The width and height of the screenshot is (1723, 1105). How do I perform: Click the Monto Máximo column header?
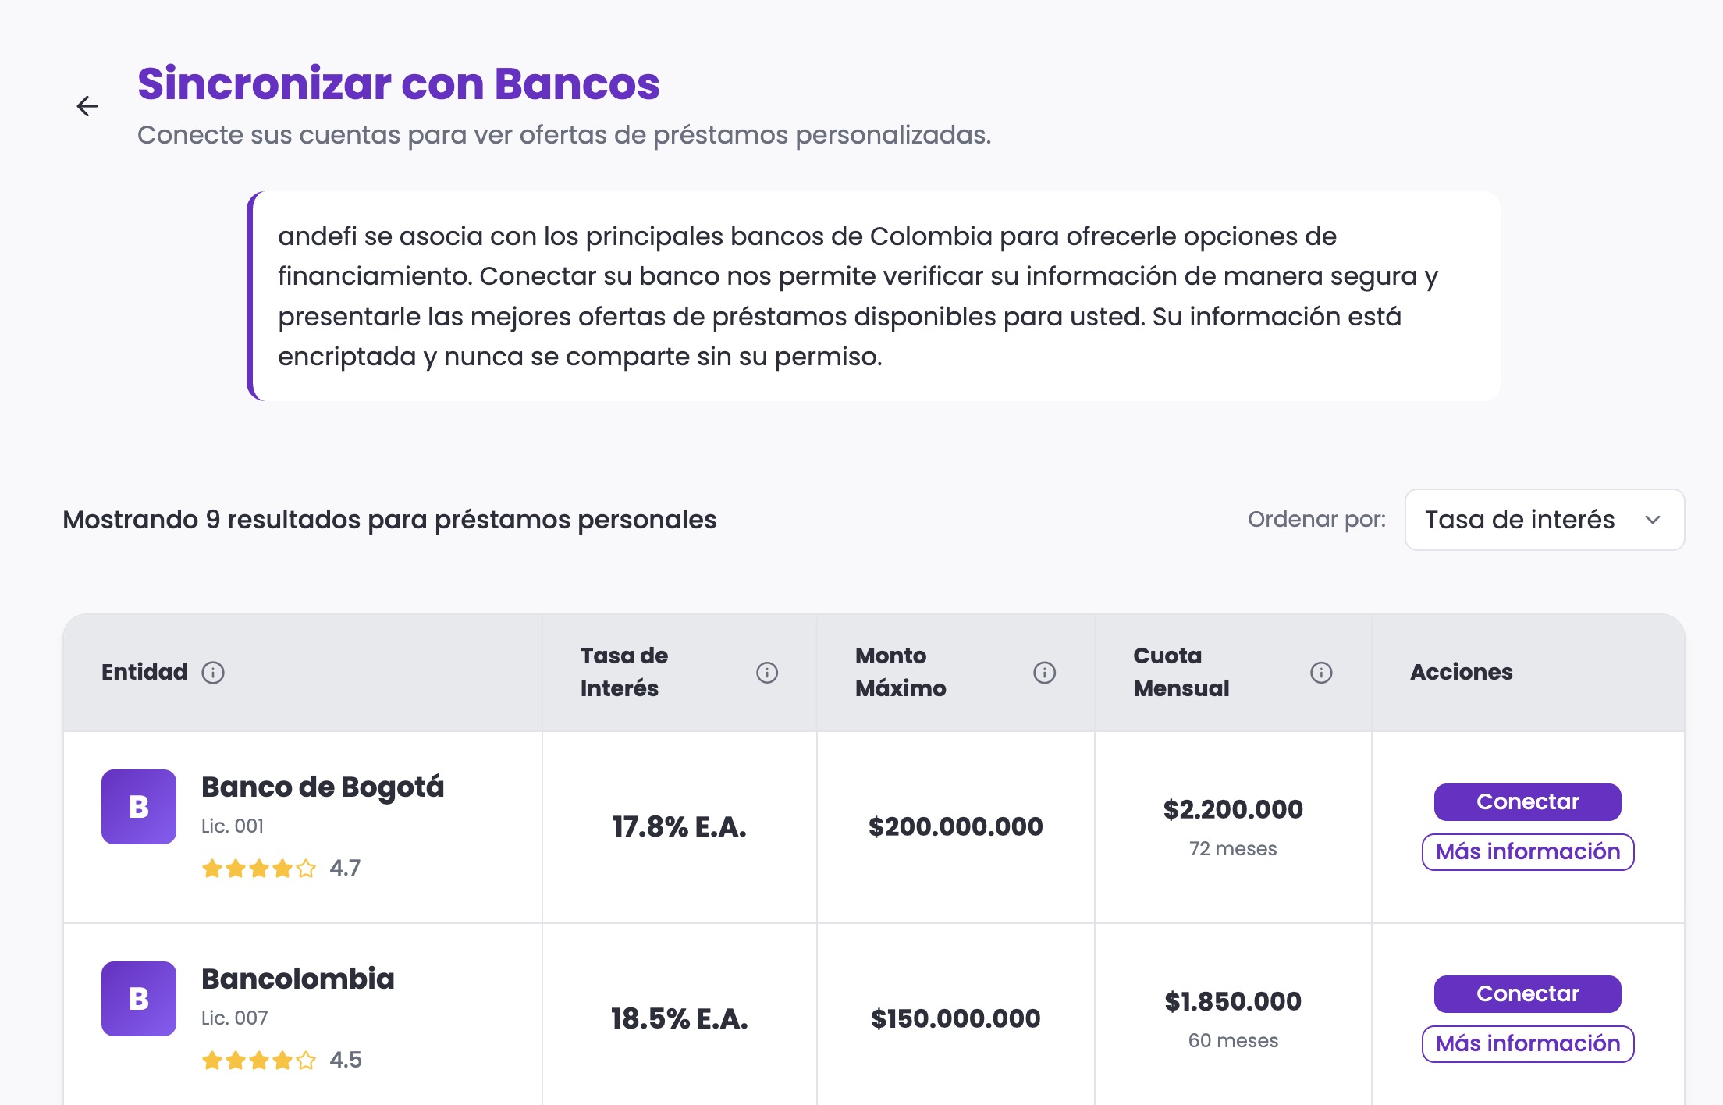click(x=900, y=672)
